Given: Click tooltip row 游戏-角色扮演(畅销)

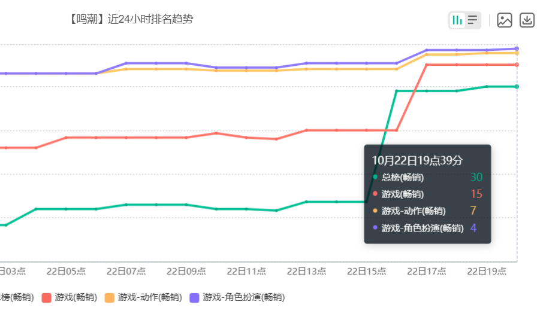Looking at the screenshot, I should (427, 227).
